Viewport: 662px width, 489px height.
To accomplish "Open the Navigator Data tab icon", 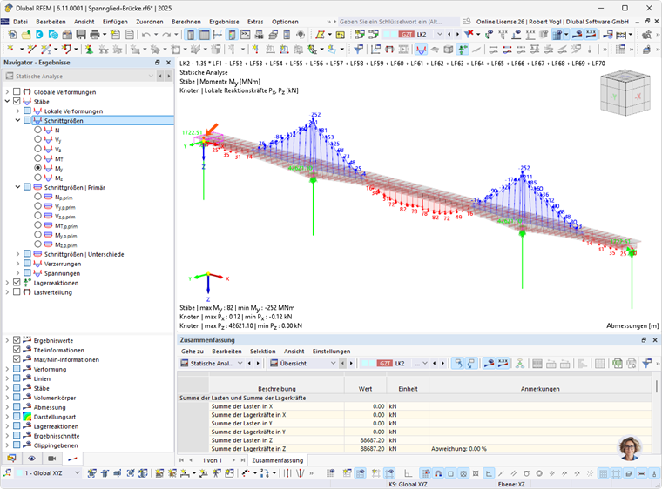I will point(11,459).
